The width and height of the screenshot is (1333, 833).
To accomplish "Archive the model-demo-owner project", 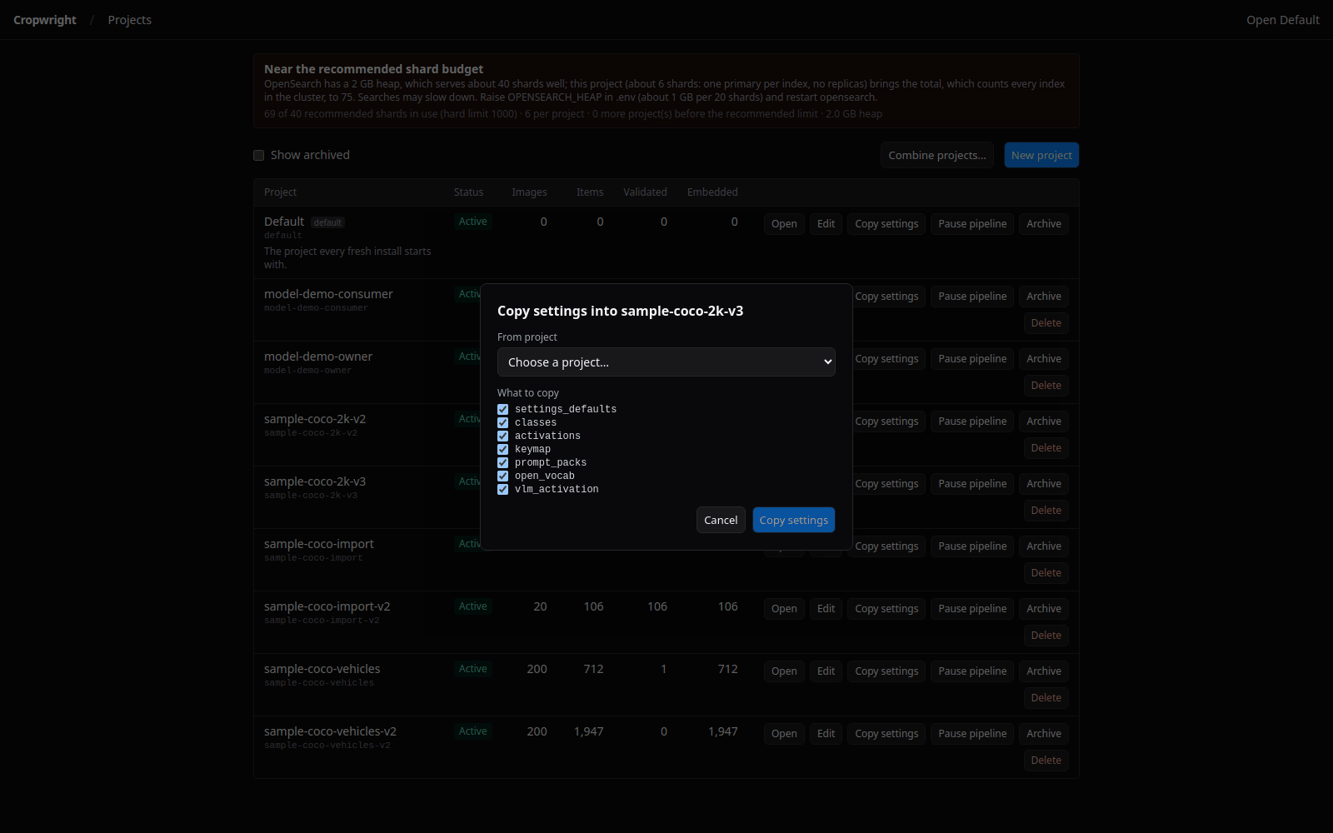I will (x=1044, y=359).
